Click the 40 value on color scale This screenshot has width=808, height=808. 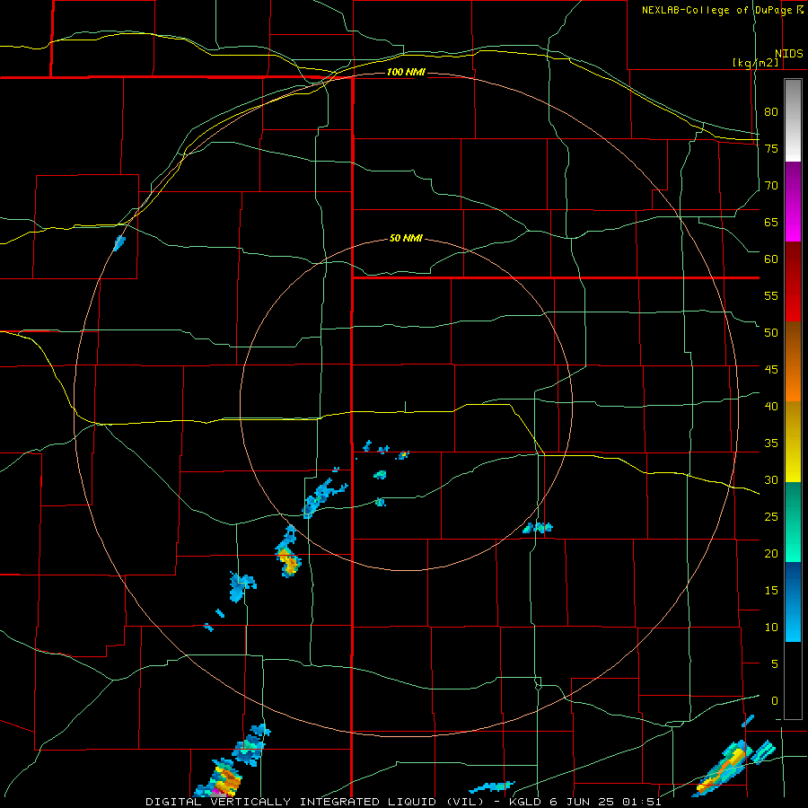click(x=771, y=407)
